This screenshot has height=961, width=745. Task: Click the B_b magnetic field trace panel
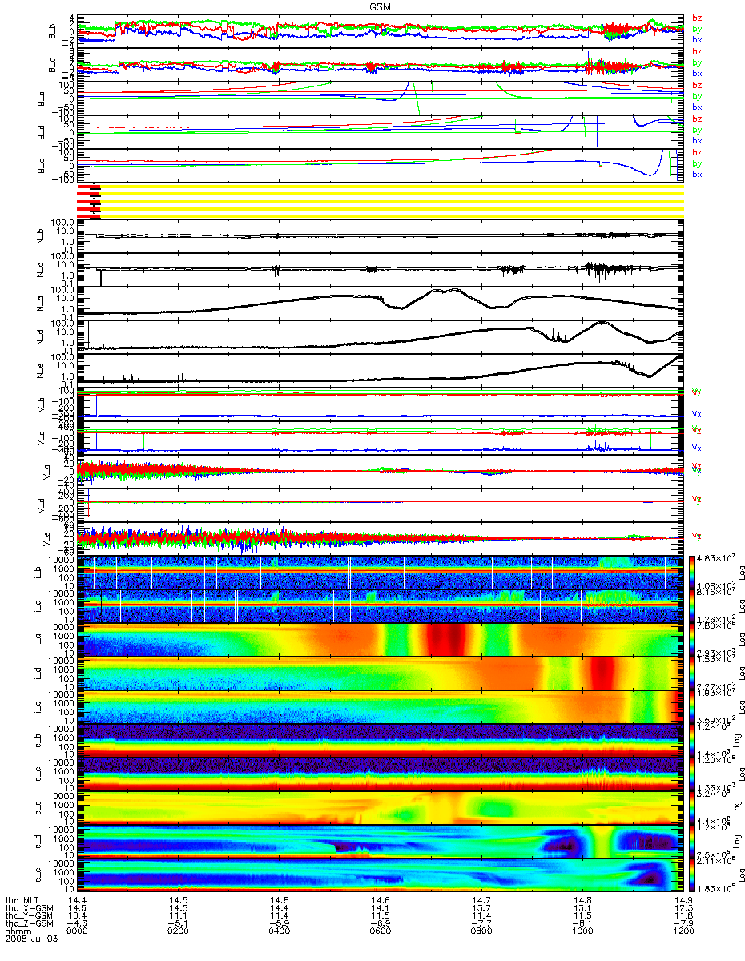pos(381,31)
